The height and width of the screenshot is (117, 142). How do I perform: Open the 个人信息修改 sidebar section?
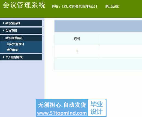click(x=21, y=57)
